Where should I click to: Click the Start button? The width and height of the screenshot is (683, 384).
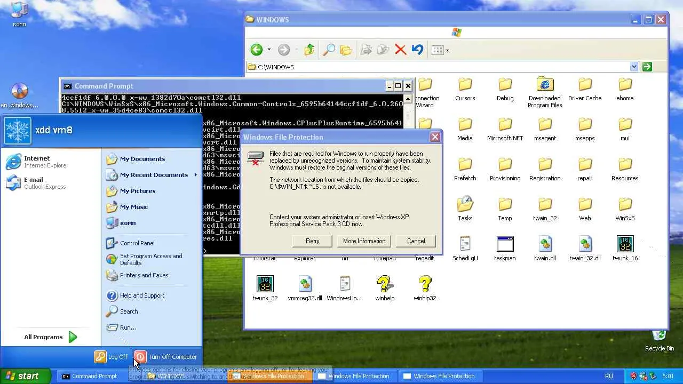26,376
